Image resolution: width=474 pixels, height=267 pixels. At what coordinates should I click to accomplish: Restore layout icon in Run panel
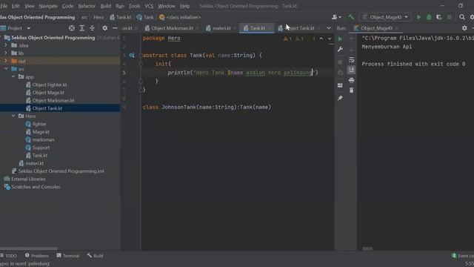[x=340, y=85]
